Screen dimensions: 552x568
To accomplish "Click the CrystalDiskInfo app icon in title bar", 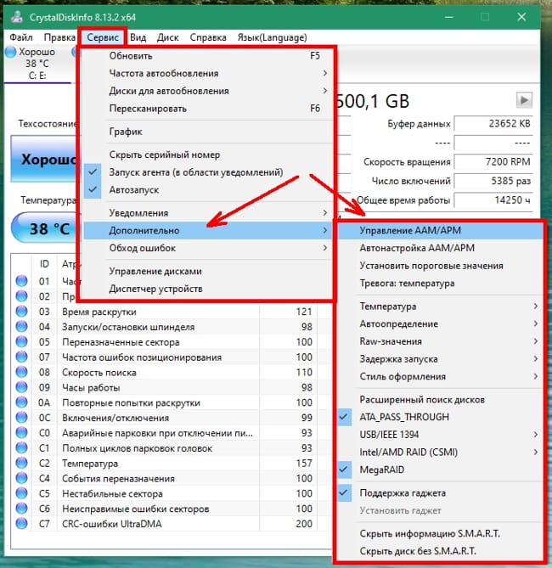I will [16, 17].
